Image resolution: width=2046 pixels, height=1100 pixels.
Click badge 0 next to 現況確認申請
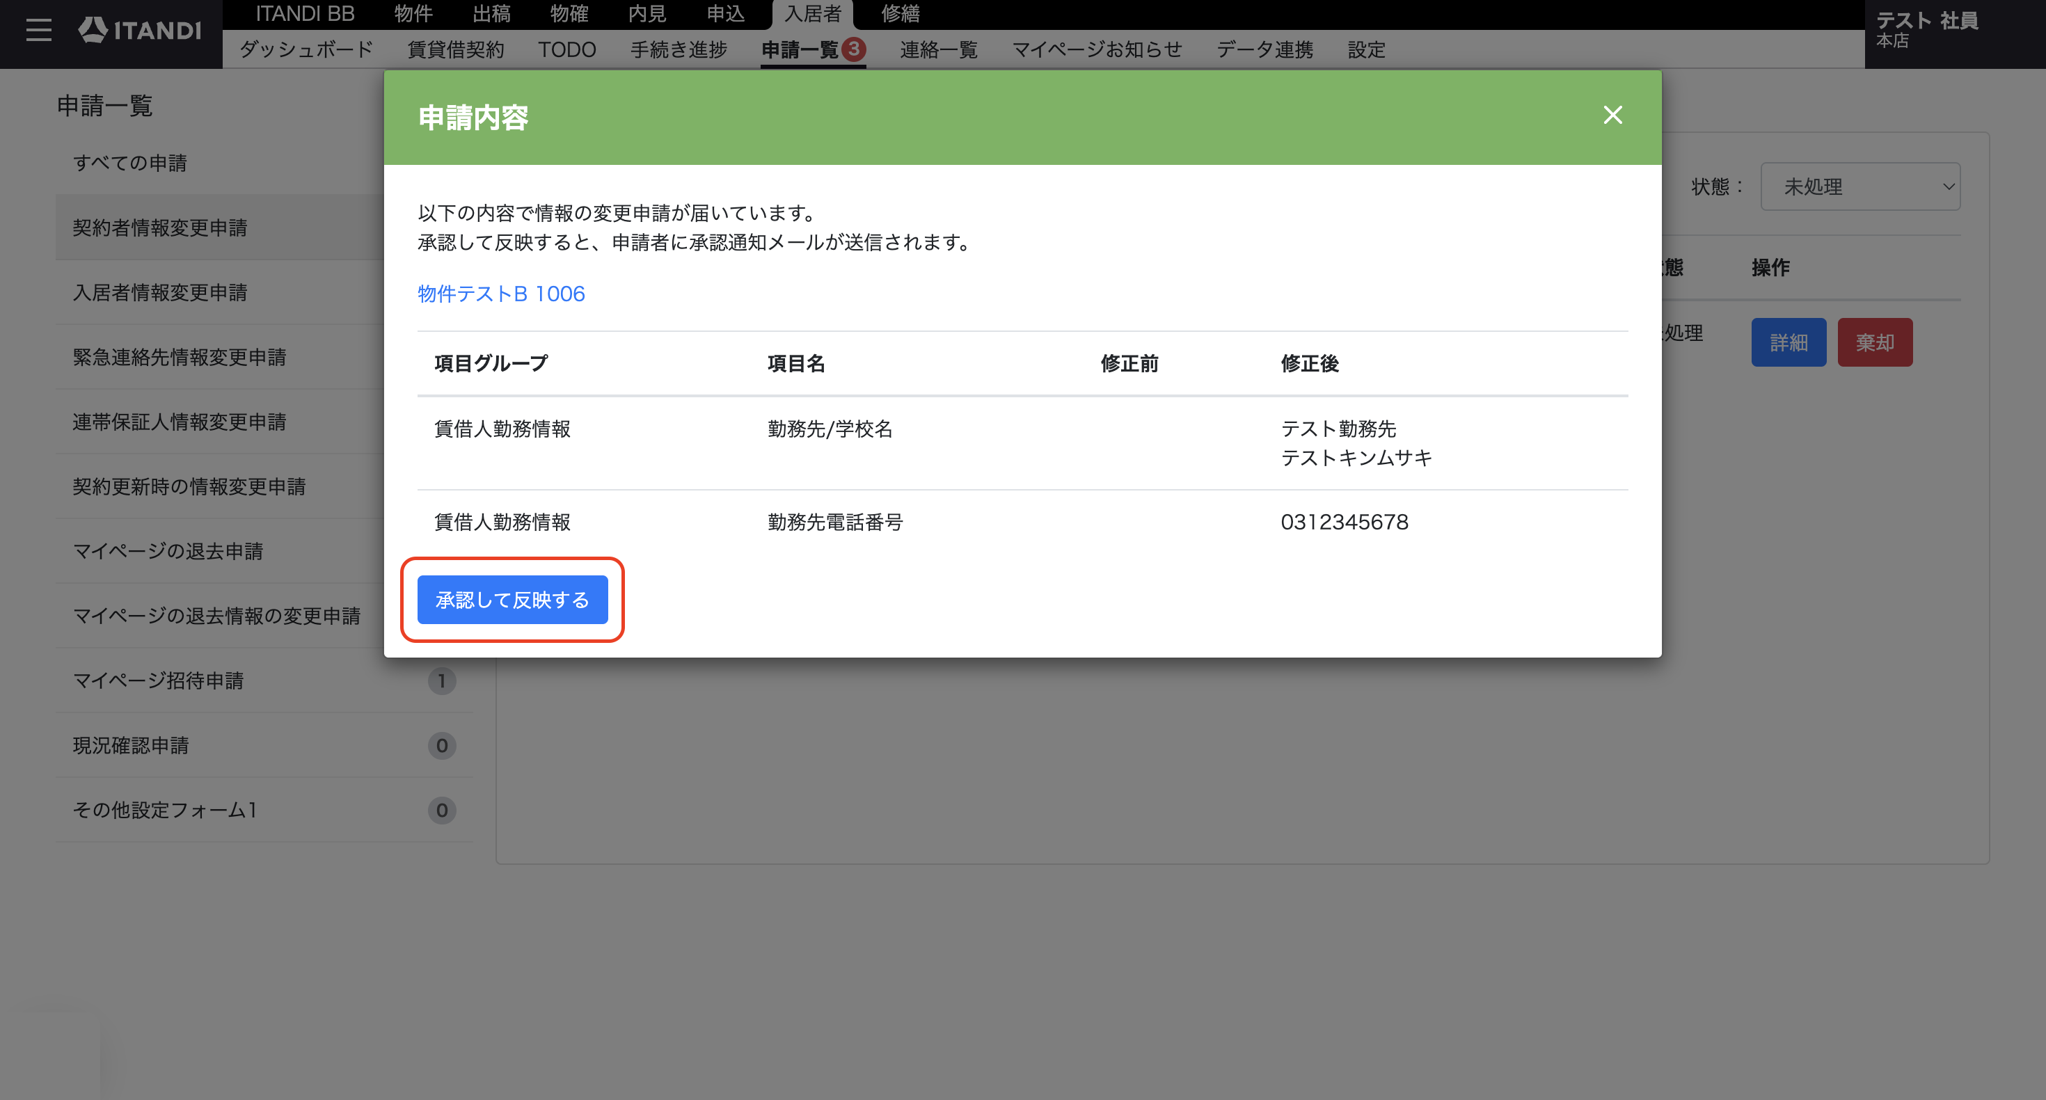(x=442, y=746)
